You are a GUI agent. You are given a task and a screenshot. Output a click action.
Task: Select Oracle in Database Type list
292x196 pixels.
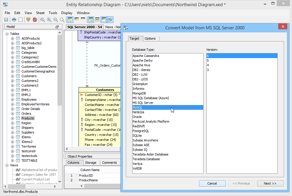pyautogui.click(x=168, y=117)
